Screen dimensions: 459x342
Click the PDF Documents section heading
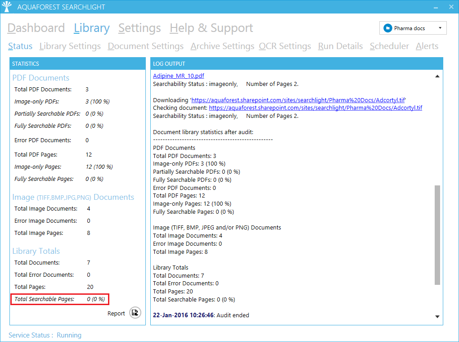[40, 78]
